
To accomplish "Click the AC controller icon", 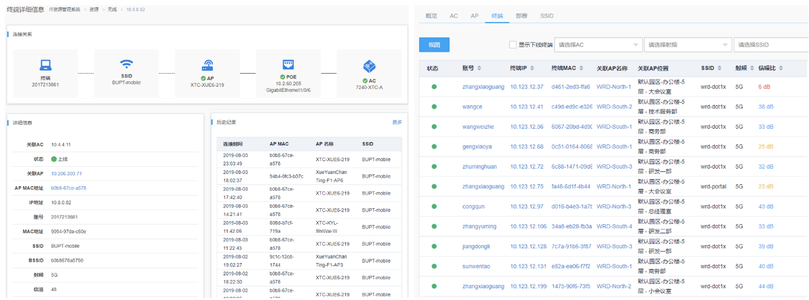I will click(369, 65).
